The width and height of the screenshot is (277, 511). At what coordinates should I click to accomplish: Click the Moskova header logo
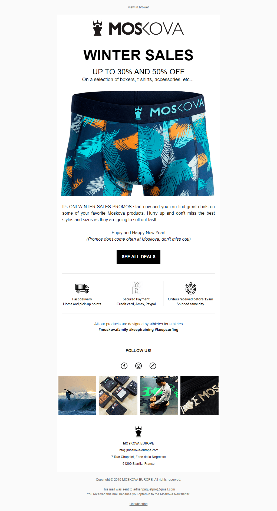(138, 28)
